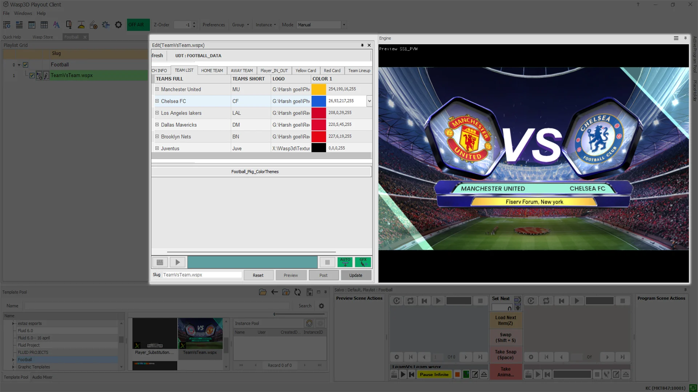This screenshot has height=392, width=698.
Task: Open the Windows menu in the menu bar
Action: coord(23,13)
